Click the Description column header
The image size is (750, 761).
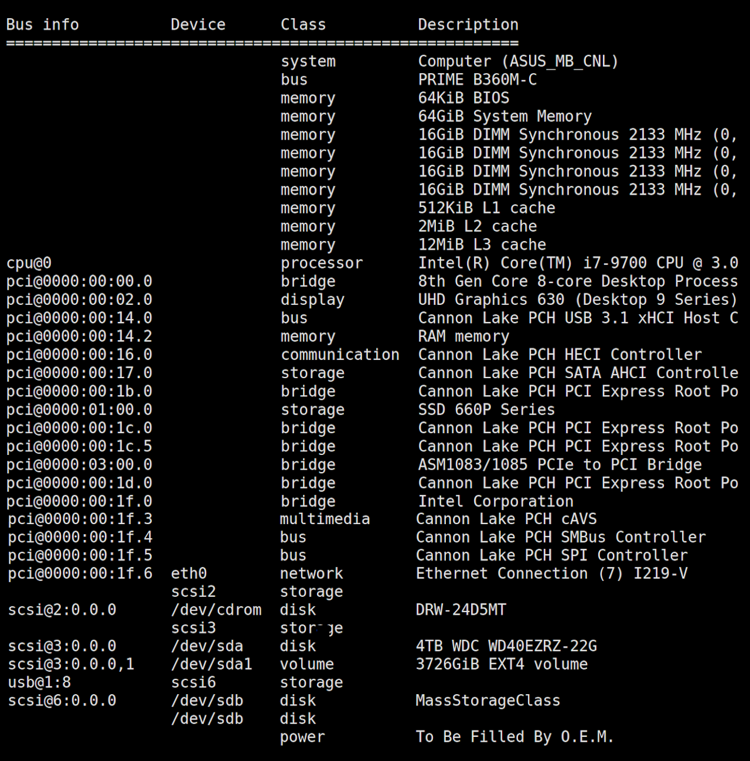(x=468, y=25)
